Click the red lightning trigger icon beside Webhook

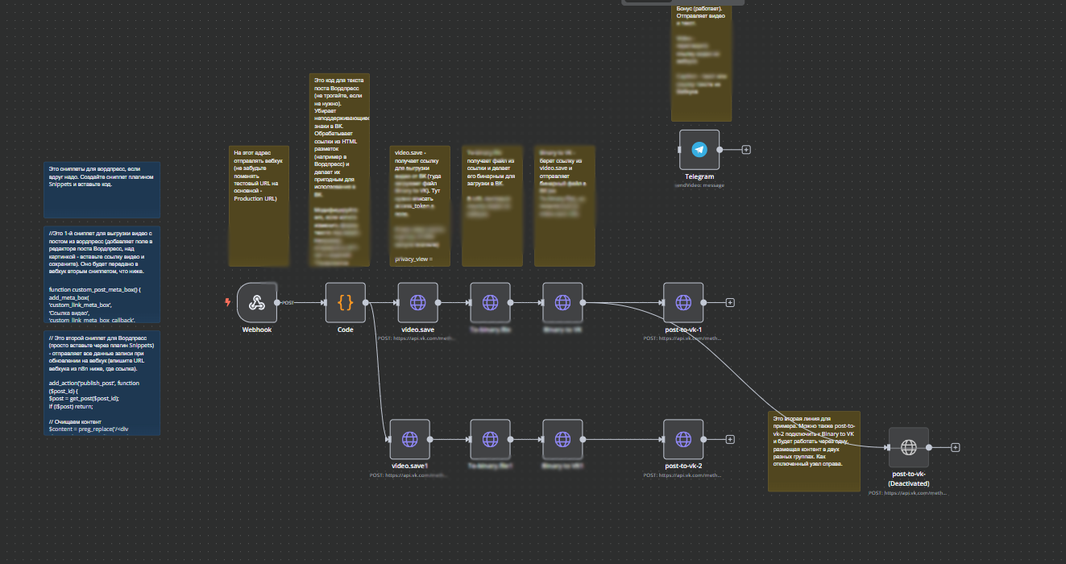[x=228, y=303]
